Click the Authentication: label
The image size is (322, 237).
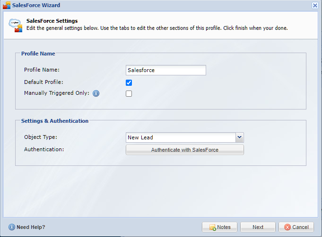[44, 149]
